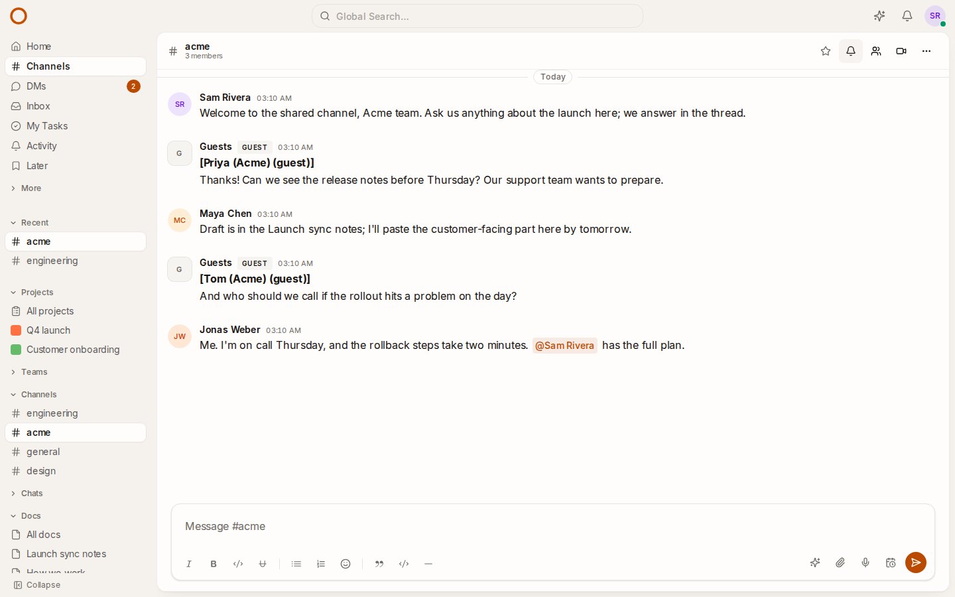Schedule message with the calendar clock icon
This screenshot has width=955, height=597.
pos(891,563)
